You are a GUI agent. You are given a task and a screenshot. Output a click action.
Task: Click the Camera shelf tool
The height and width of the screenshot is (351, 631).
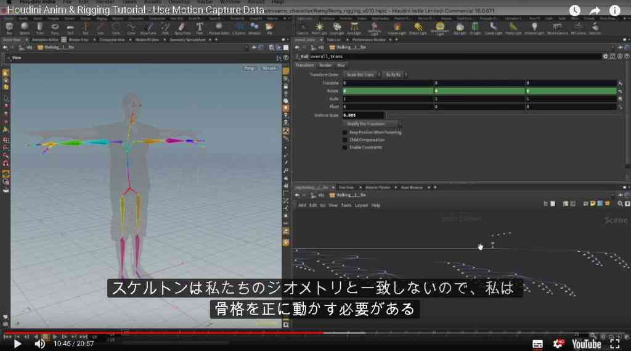[302, 28]
